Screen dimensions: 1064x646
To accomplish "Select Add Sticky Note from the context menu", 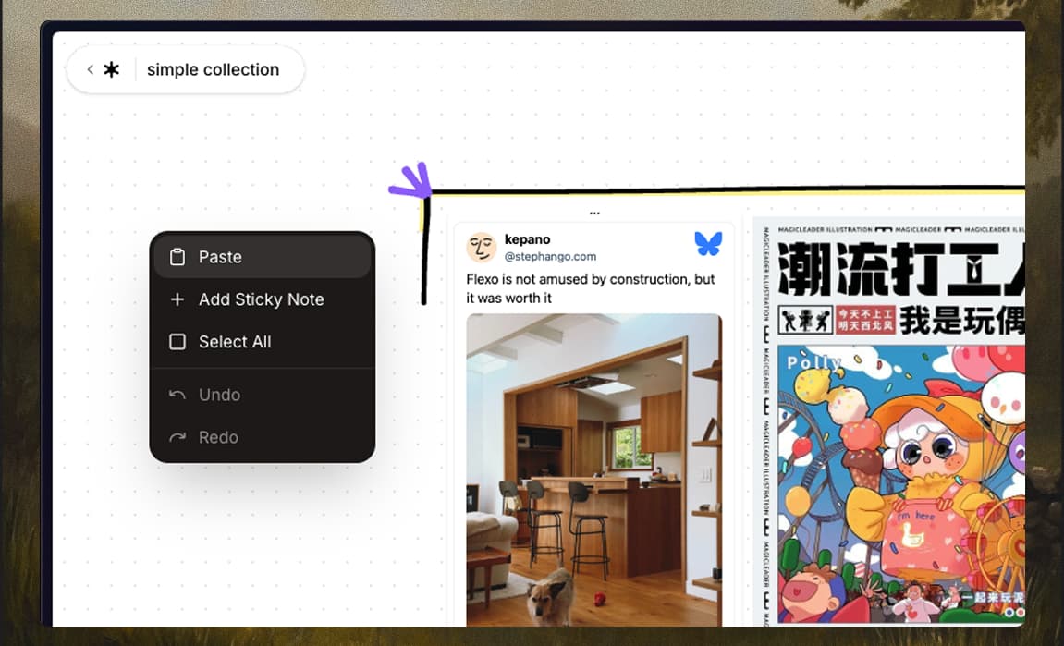I will (260, 299).
